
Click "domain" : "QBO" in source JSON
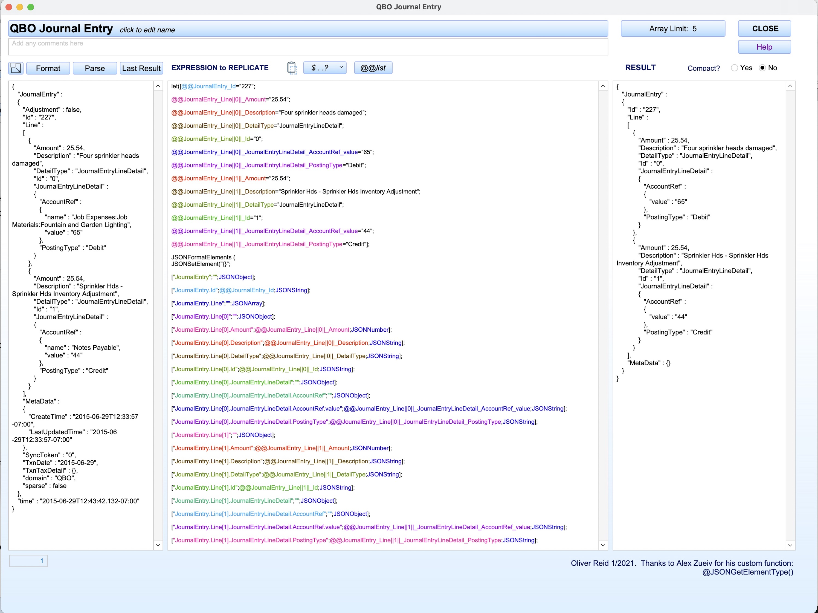[49, 478]
